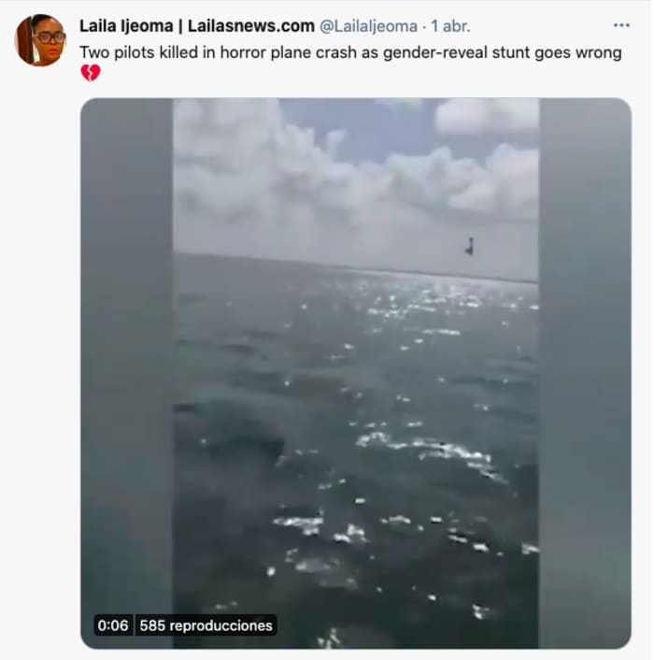Screen dimensions: 654x660
Task: Open the tweet's three-dot more options menu
Action: [621, 25]
